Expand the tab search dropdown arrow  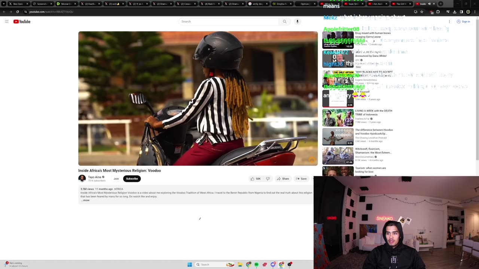[x=4, y=4]
